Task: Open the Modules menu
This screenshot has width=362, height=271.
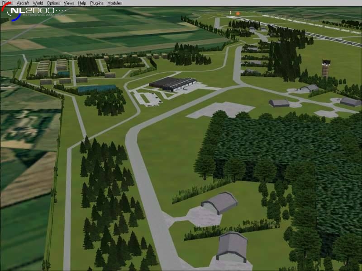Action: point(114,3)
